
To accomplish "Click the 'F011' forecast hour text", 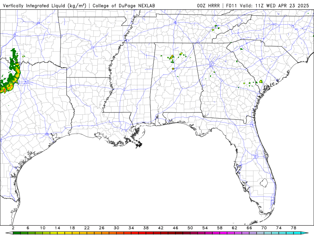I will [231, 5].
